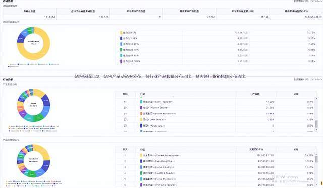Click the 75.75% share value in the 0-5% row
Viewport: 323px width, 188px height.
tap(311, 33)
